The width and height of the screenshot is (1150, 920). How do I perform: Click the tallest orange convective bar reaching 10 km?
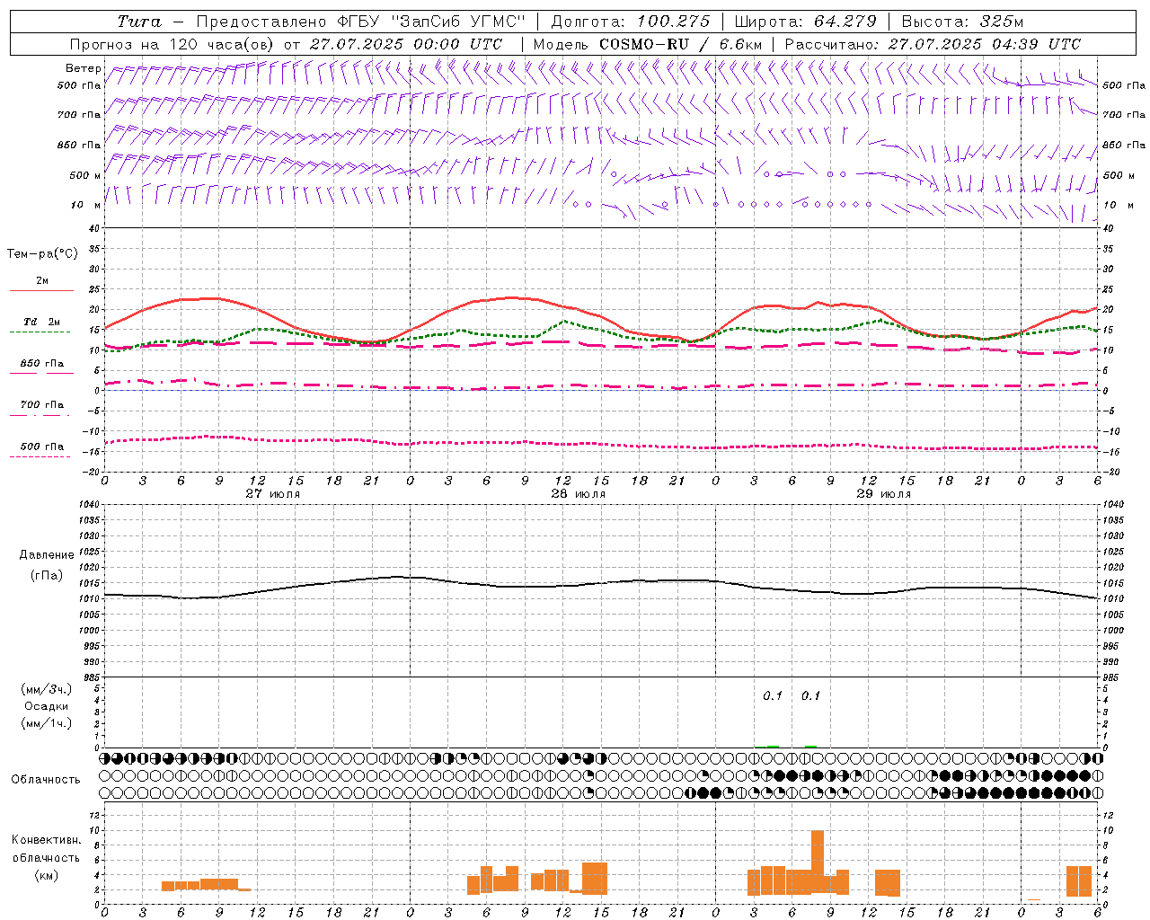pos(818,862)
